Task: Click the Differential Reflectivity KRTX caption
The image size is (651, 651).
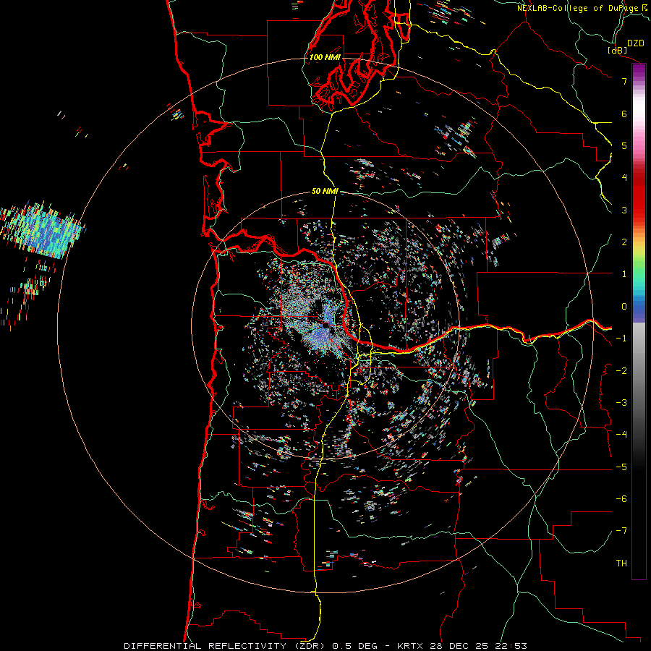Action: pos(325,646)
